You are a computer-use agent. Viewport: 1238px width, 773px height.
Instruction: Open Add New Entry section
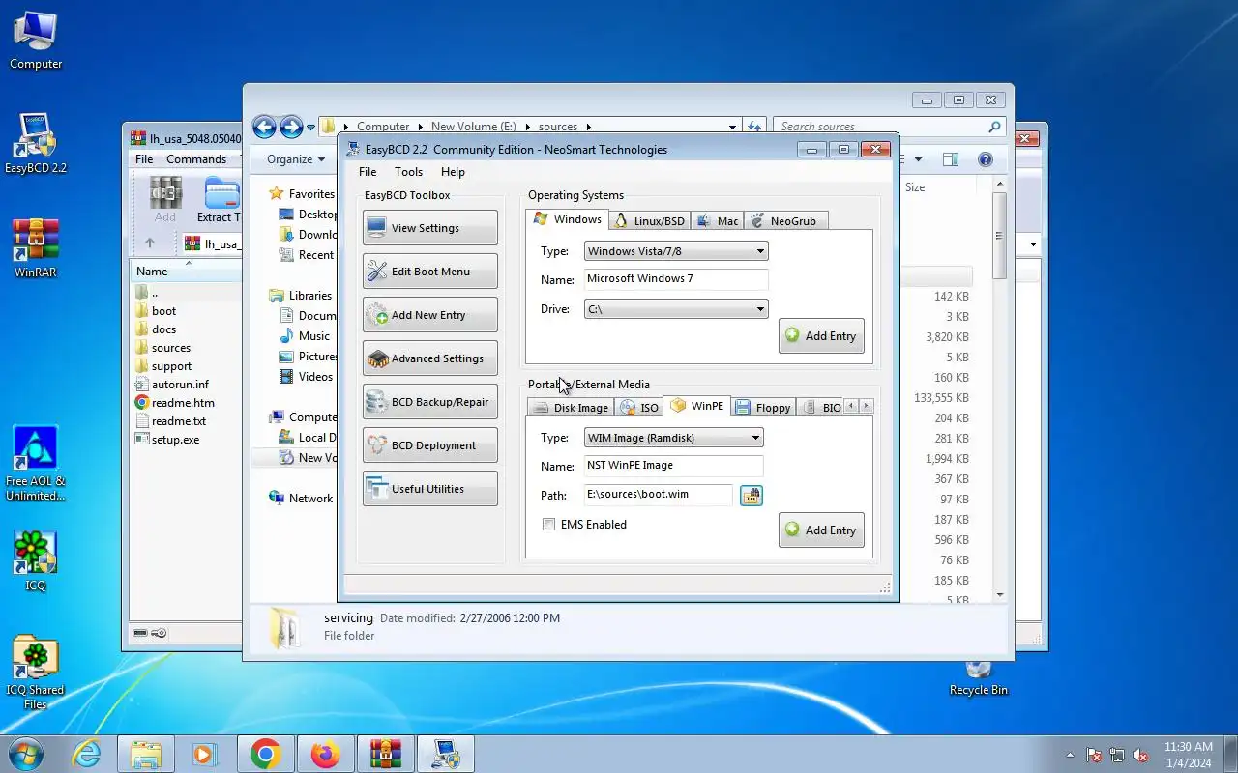pyautogui.click(x=430, y=315)
